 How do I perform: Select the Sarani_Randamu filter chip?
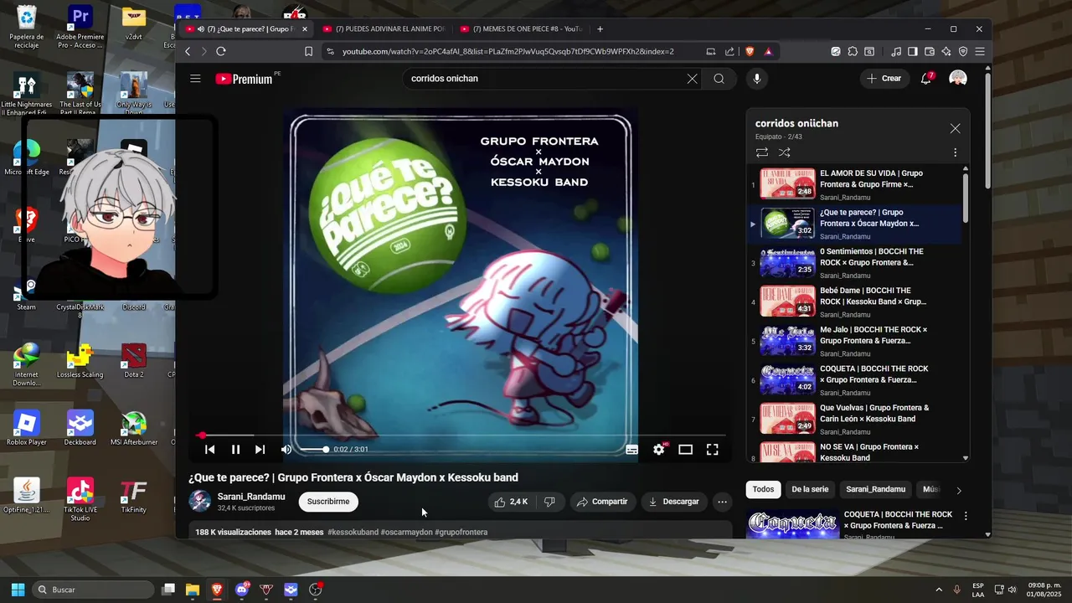[875, 489]
